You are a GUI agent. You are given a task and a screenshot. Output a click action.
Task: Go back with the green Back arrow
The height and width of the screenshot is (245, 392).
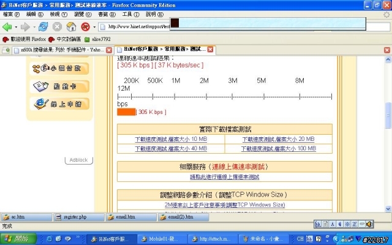click(7, 27)
